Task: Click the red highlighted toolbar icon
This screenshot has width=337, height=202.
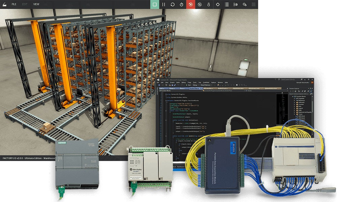Action: click(191, 4)
